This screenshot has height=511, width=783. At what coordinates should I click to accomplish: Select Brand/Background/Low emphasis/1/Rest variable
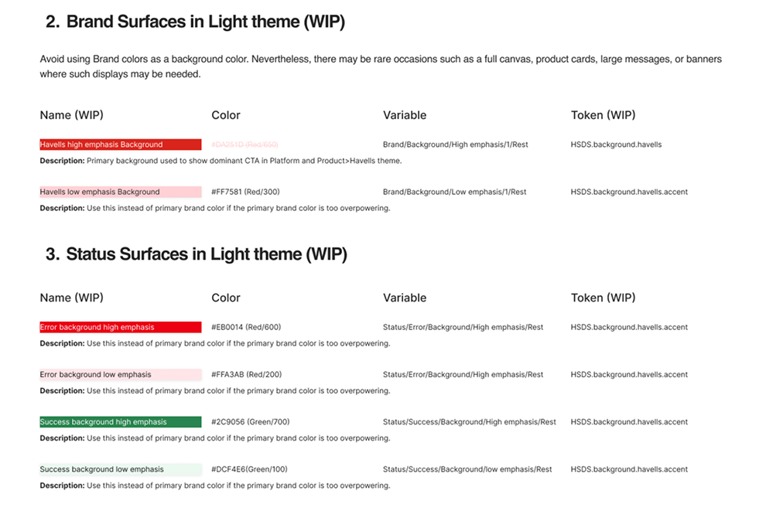click(454, 192)
